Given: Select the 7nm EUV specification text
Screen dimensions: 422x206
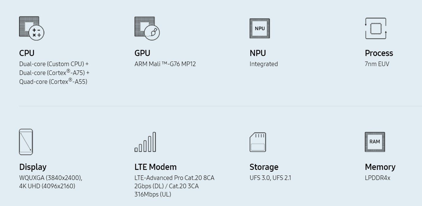Looking at the screenshot, I should pyautogui.click(x=377, y=64).
